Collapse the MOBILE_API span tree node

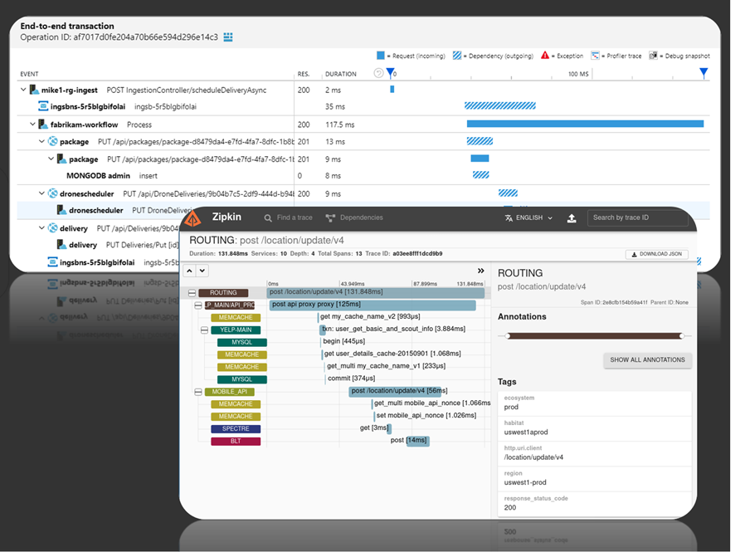coord(198,392)
